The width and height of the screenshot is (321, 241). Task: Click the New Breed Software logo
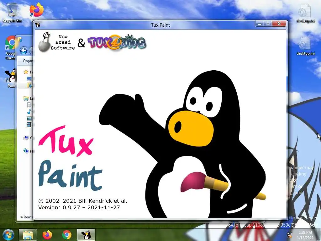point(57,42)
